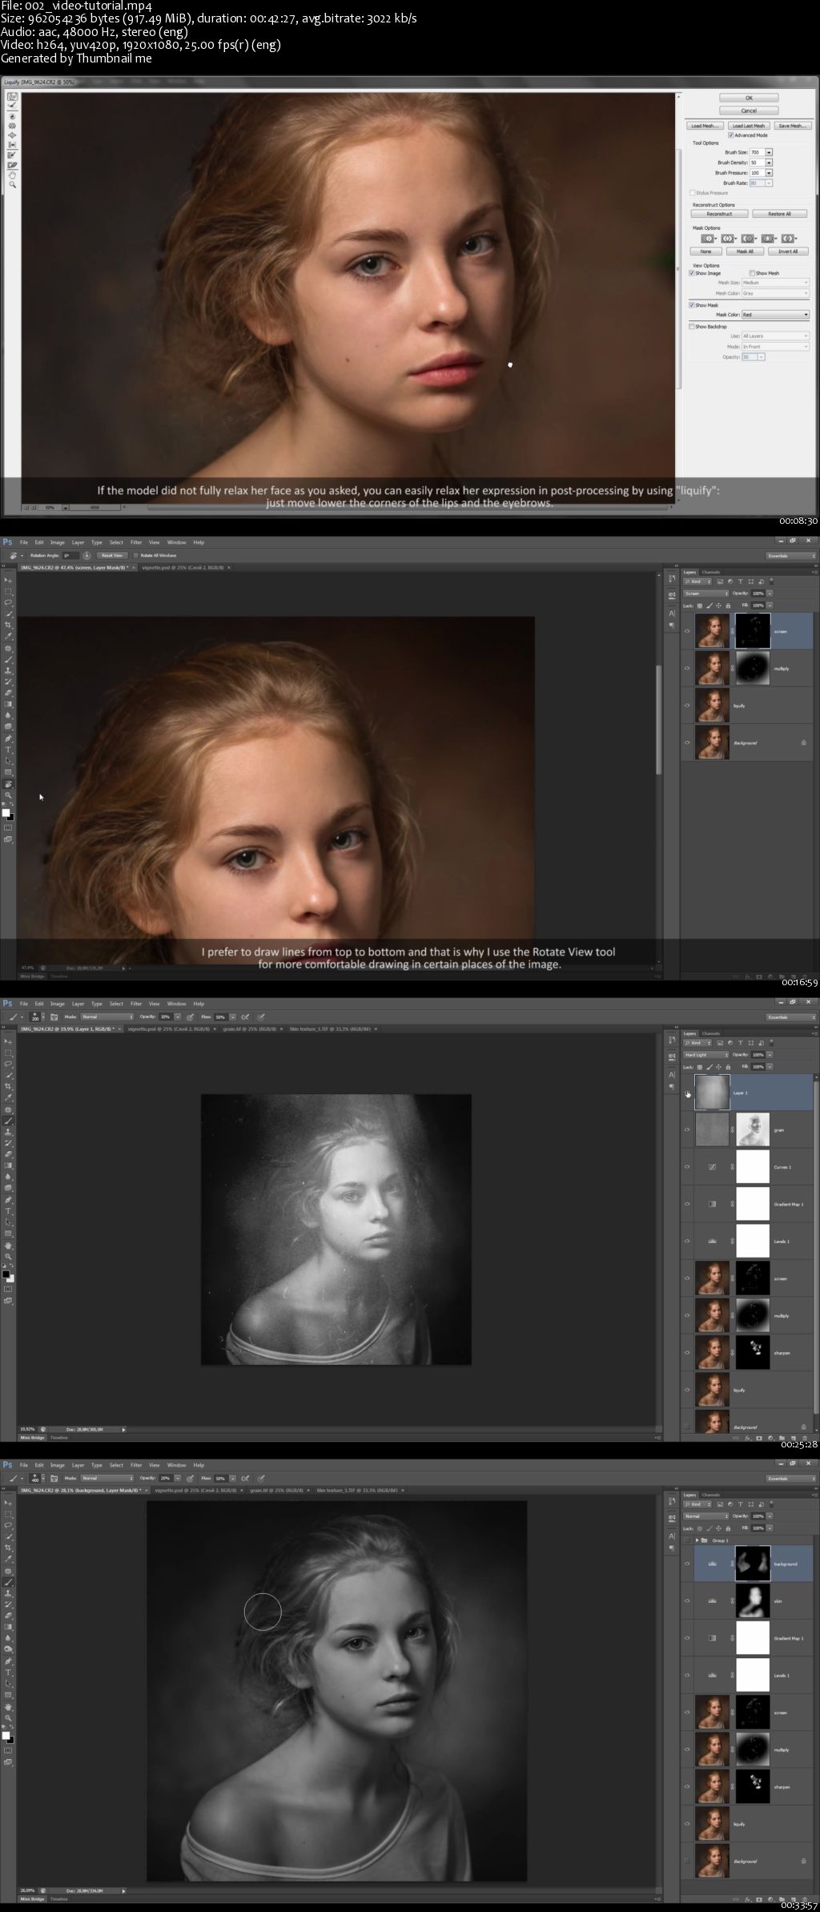Enable Show Backdrop checkbox in Liquify
This screenshot has height=1912, width=820.
click(692, 327)
